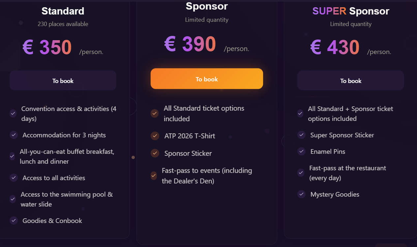Click checkmark icon next to Enamel Pins
Screen dimensions: 417x247
tap(301, 151)
